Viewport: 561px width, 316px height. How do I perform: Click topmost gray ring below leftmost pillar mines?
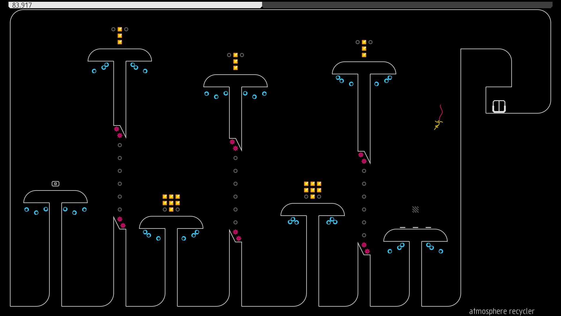[x=120, y=145]
